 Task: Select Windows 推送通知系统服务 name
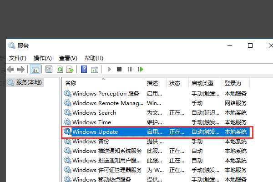point(107,151)
